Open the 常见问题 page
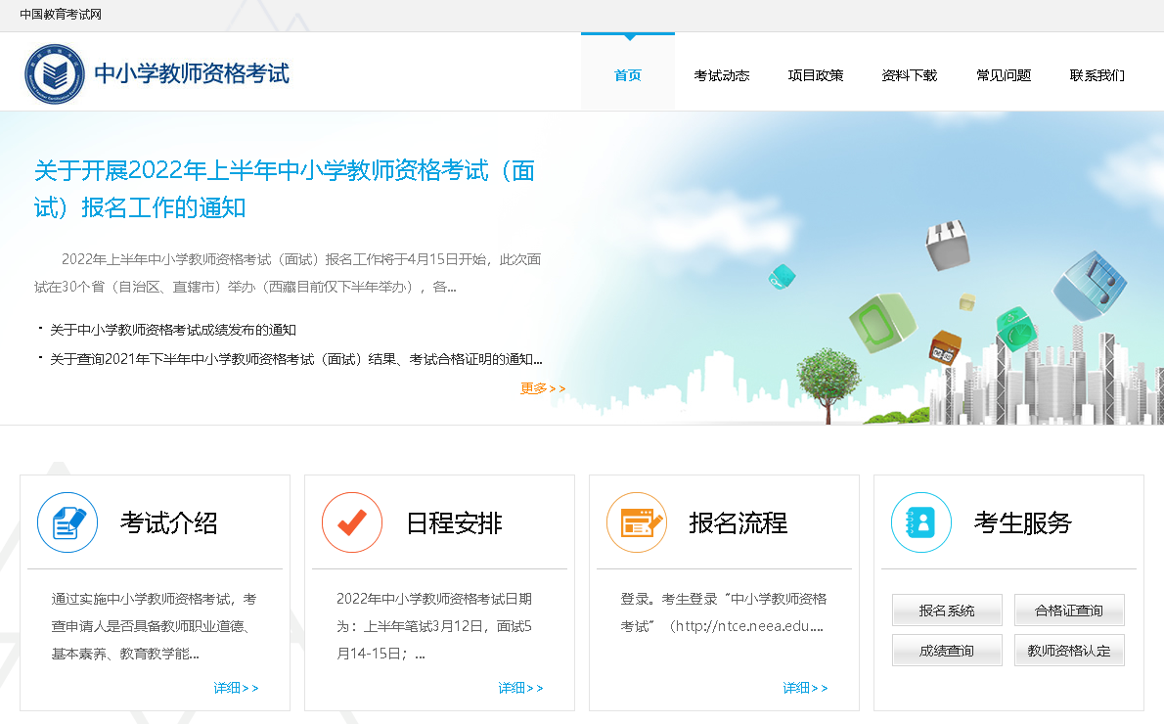Viewport: 1164px width, 724px height. pos(1004,75)
